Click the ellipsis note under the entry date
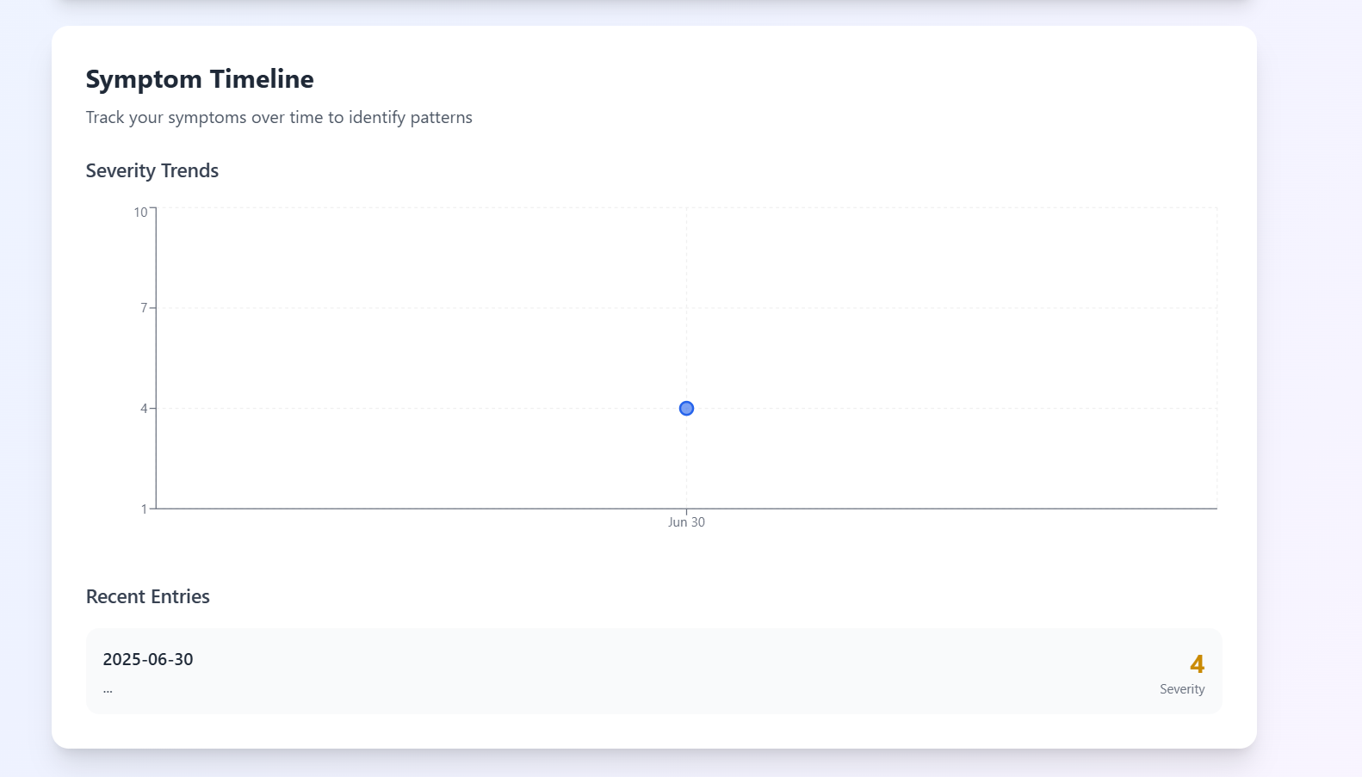1362x777 pixels. [x=108, y=689]
